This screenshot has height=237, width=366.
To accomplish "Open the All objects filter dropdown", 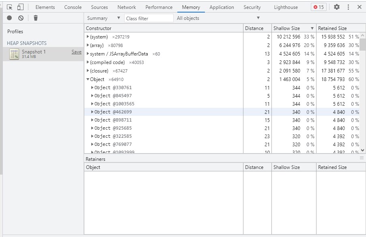I will (x=218, y=18).
